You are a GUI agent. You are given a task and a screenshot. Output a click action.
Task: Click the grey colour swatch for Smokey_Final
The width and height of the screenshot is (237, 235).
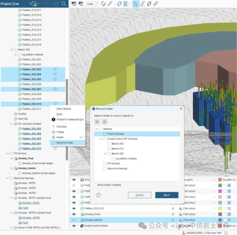point(220,214)
